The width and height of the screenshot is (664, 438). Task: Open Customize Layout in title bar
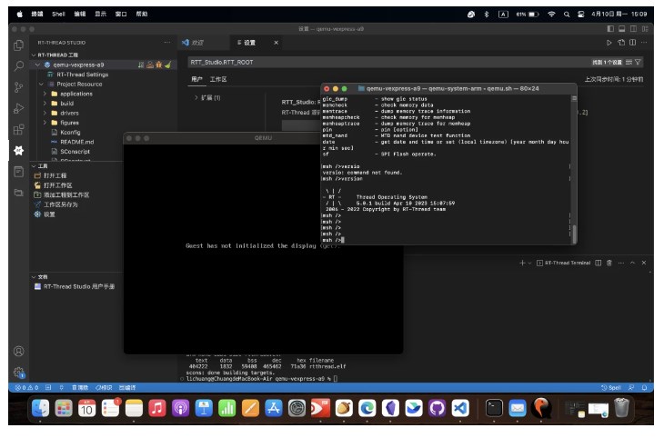[645, 29]
